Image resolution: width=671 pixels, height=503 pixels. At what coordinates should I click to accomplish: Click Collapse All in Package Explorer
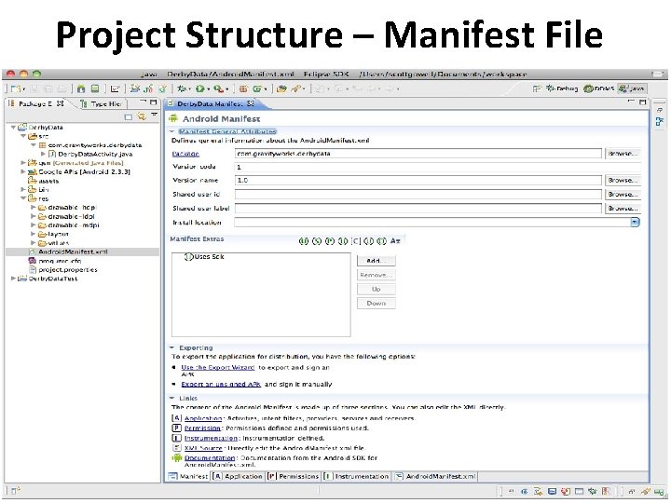click(128, 116)
